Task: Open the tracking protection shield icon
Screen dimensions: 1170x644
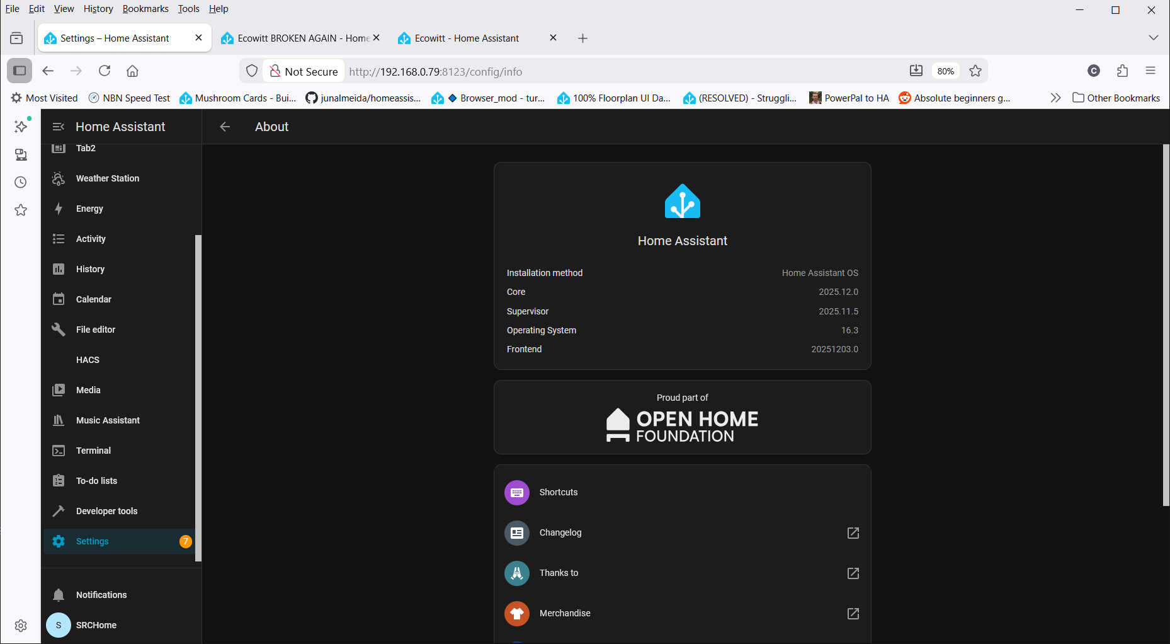Action: pos(252,71)
